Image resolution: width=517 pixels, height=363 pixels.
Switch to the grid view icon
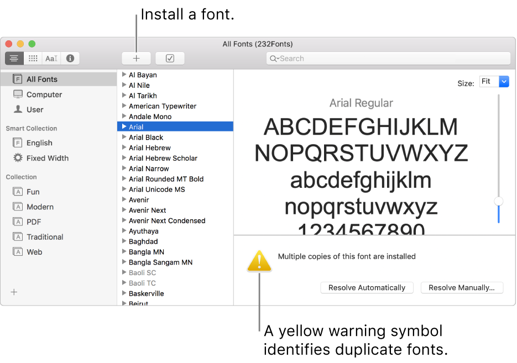[x=33, y=59]
